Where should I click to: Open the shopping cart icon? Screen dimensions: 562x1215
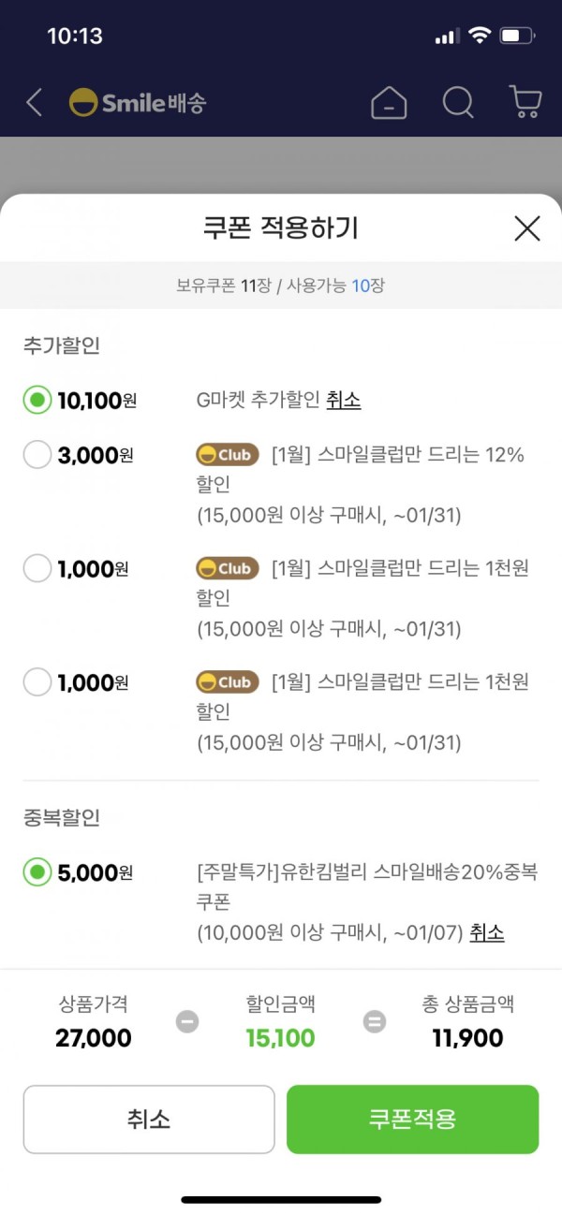[525, 102]
